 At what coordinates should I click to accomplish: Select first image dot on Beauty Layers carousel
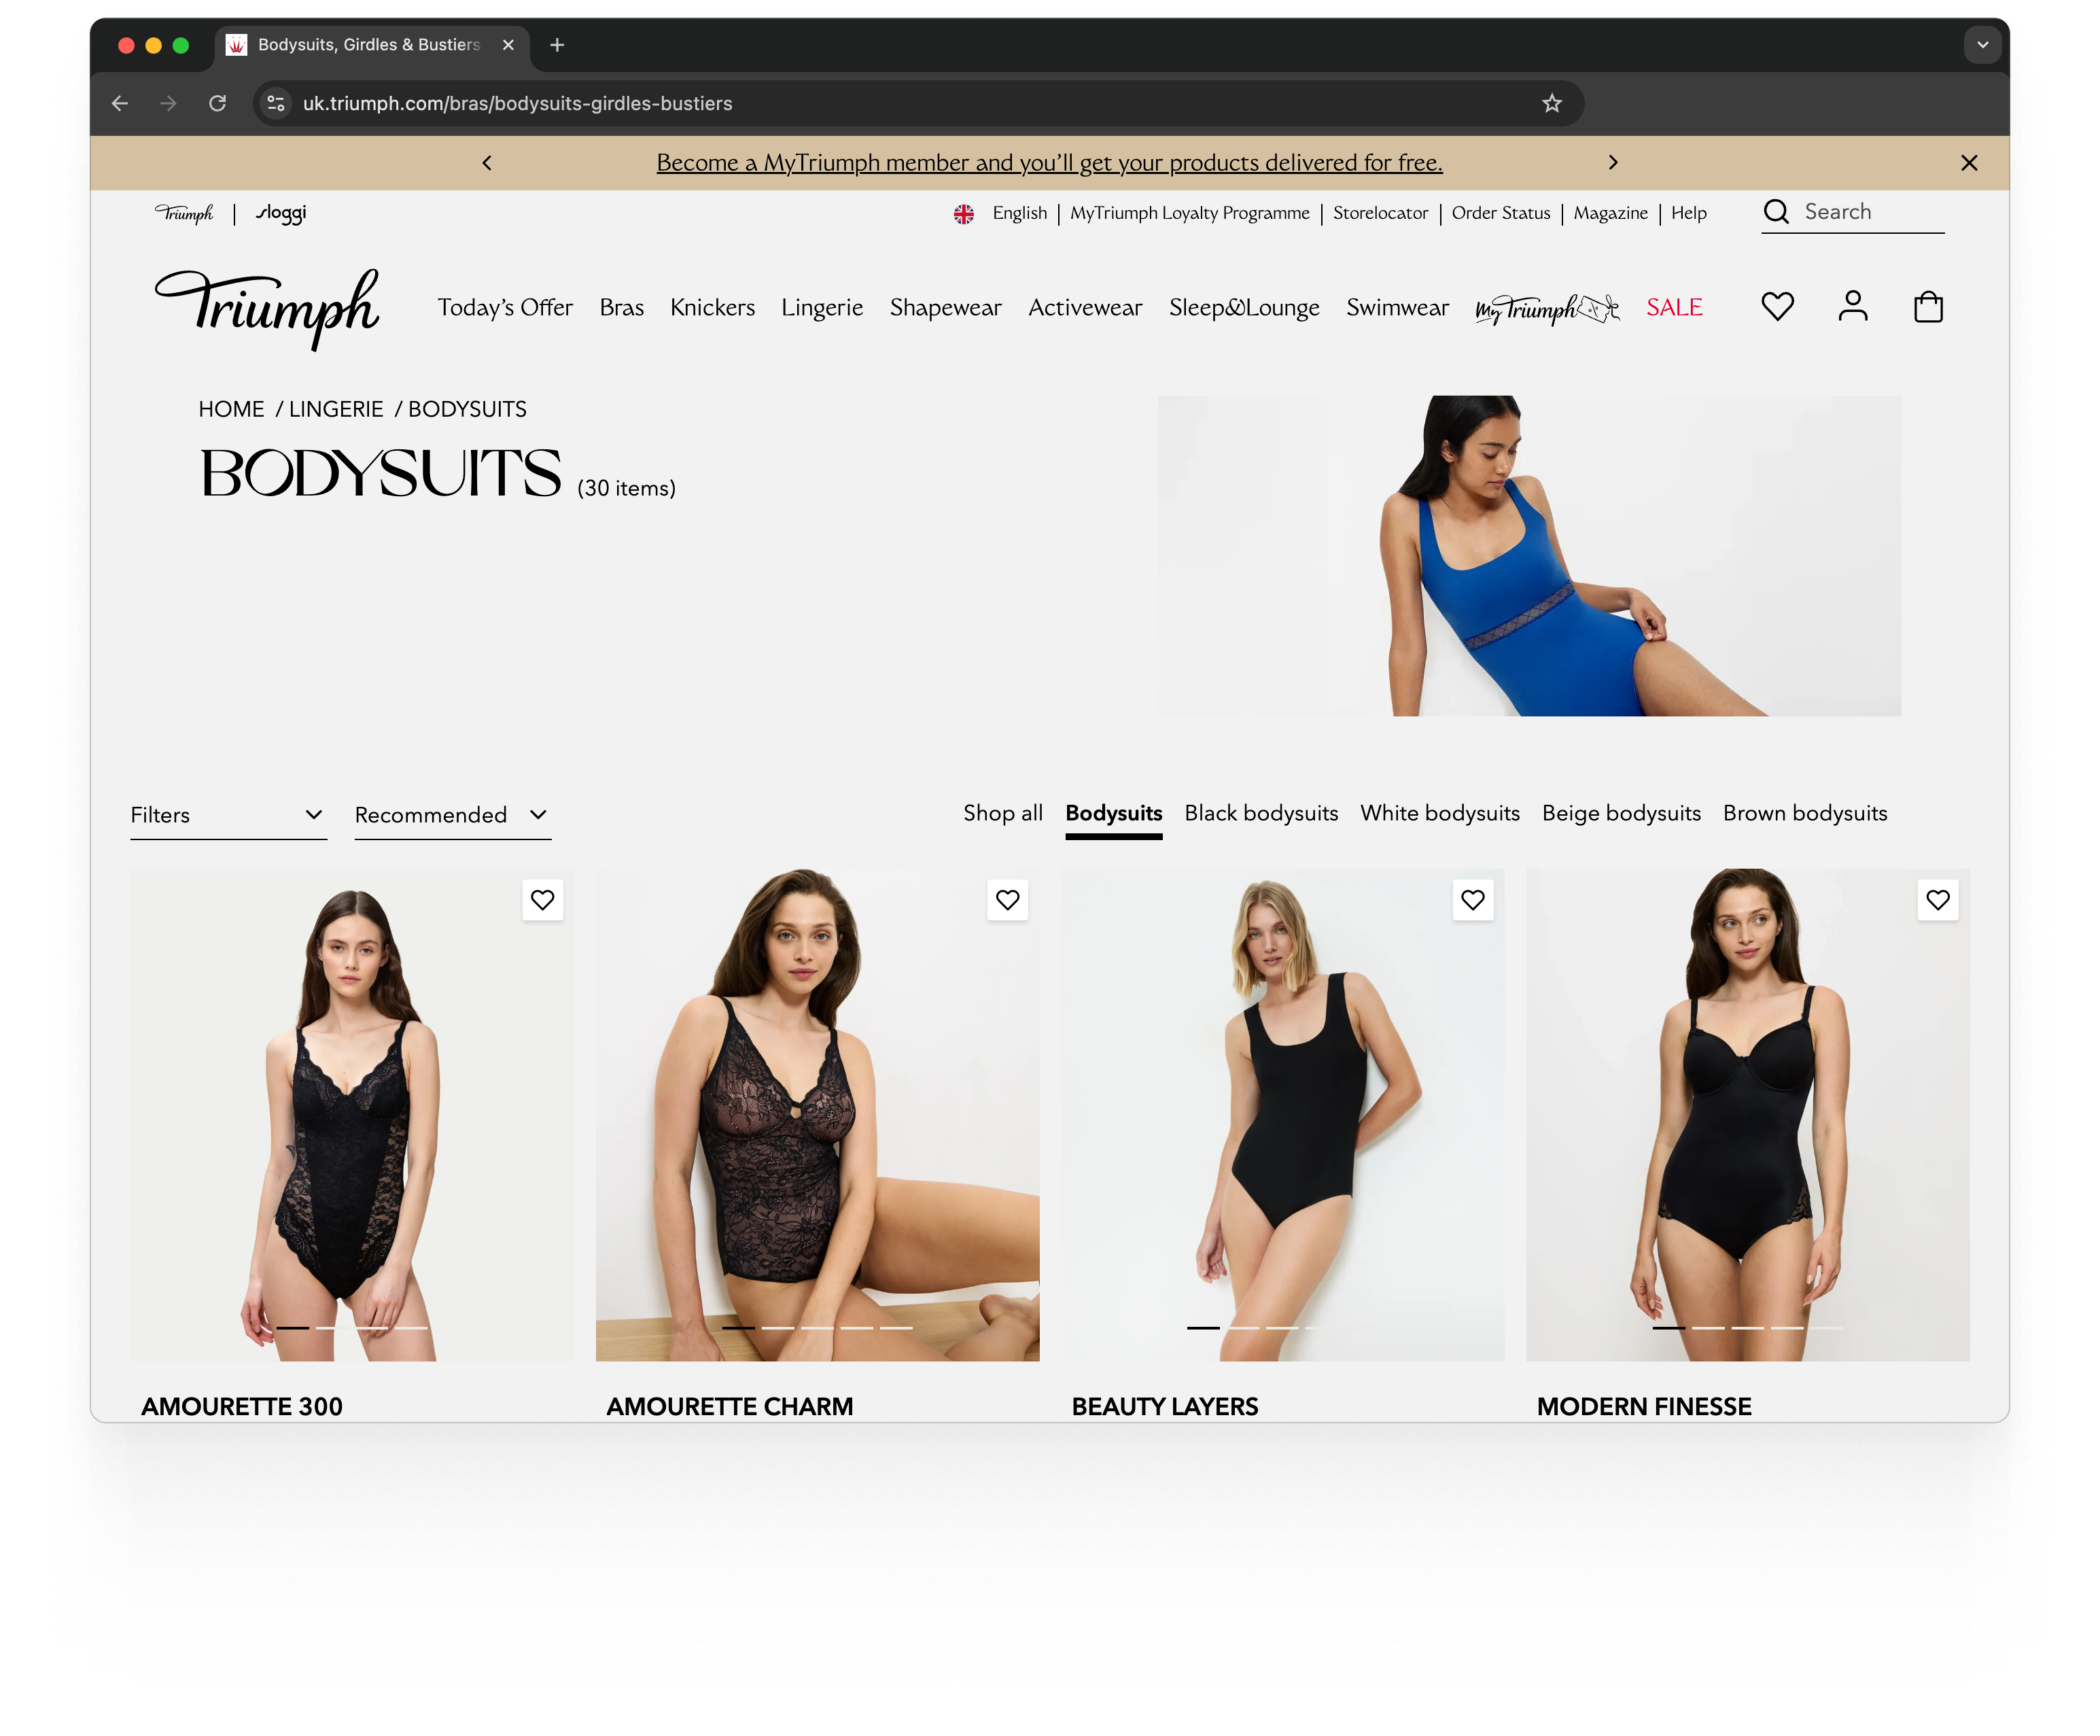tap(1203, 1328)
